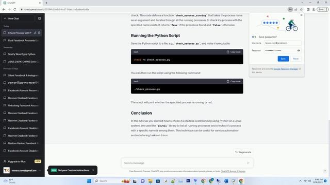The width and height of the screenshot is (330, 185).
Task: Open the Unlocking Facebook Account chat
Action: click(22, 105)
